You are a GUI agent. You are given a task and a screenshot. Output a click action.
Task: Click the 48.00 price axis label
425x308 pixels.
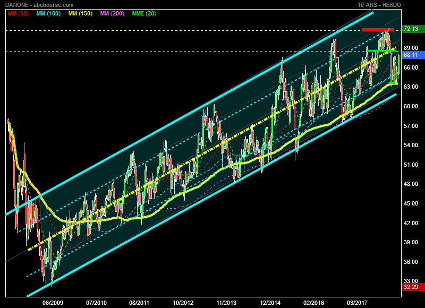[411, 184]
